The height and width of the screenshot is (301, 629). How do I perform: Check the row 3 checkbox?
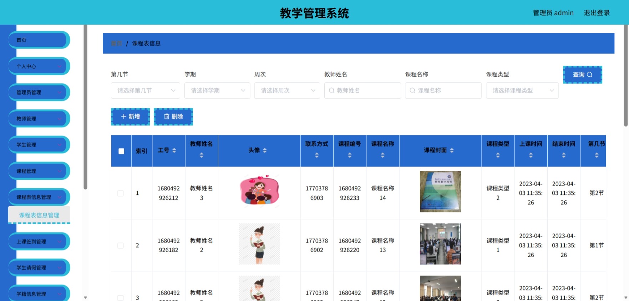pos(121,298)
